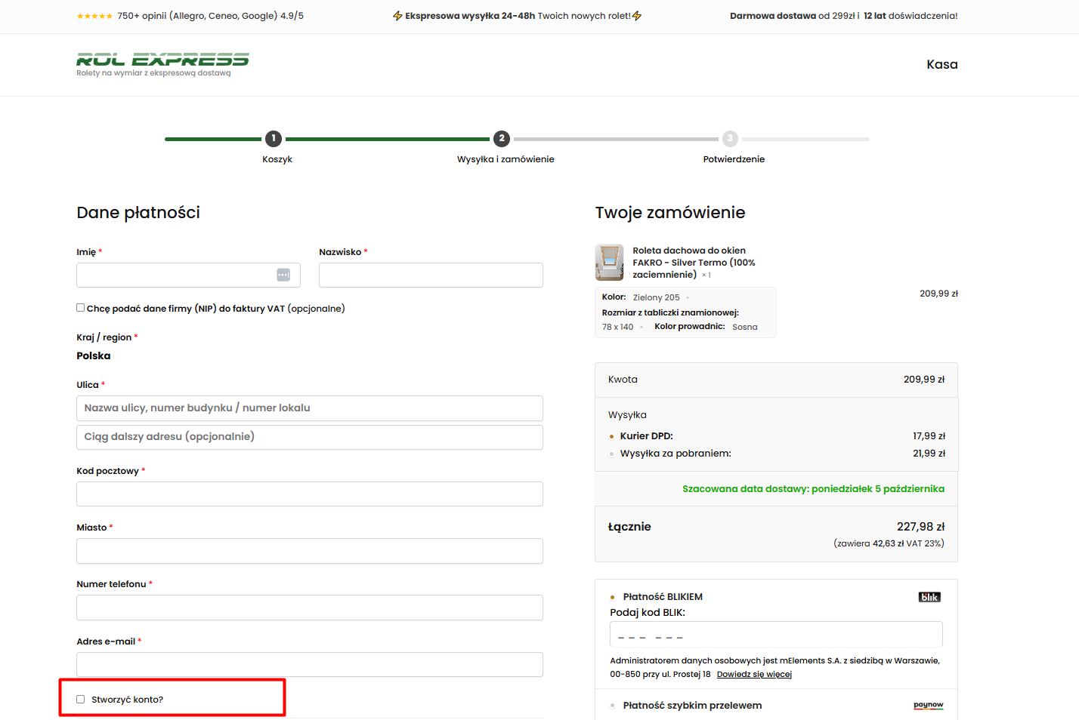This screenshot has height=720, width=1079.
Task: Click step 1 Koszyk circle
Action: tap(274, 139)
